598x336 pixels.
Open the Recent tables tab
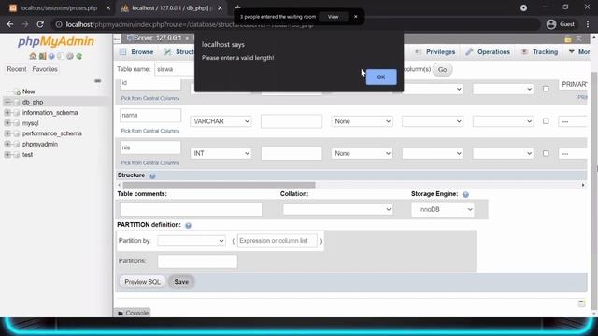(x=17, y=69)
